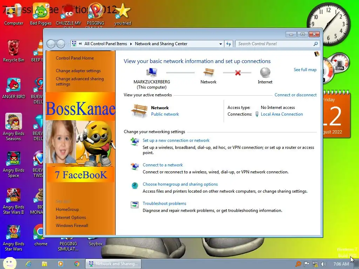This screenshot has width=359, height=269.
Task: Click the Back navigation button
Action: pos(51,44)
